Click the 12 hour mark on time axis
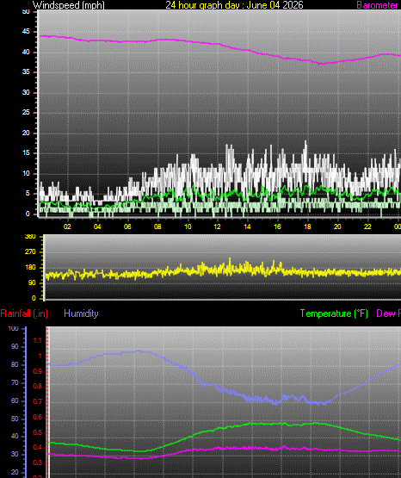401x478 pixels. (x=217, y=227)
